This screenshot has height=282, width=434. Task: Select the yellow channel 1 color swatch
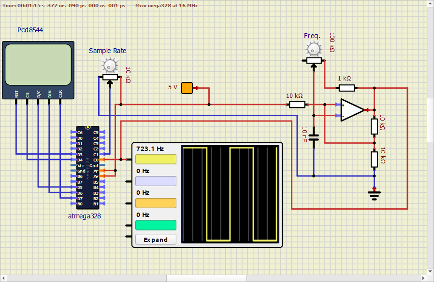pos(156,159)
